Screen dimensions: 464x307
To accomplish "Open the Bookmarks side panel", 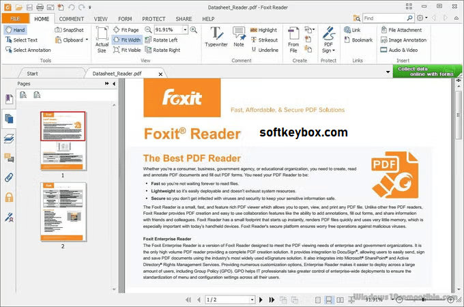I will [9, 99].
